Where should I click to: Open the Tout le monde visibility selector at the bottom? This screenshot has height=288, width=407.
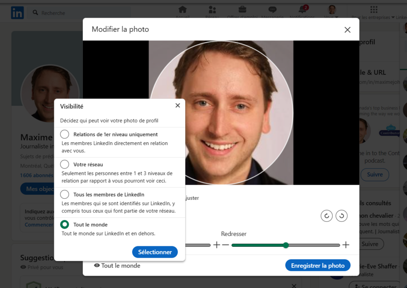click(117, 266)
